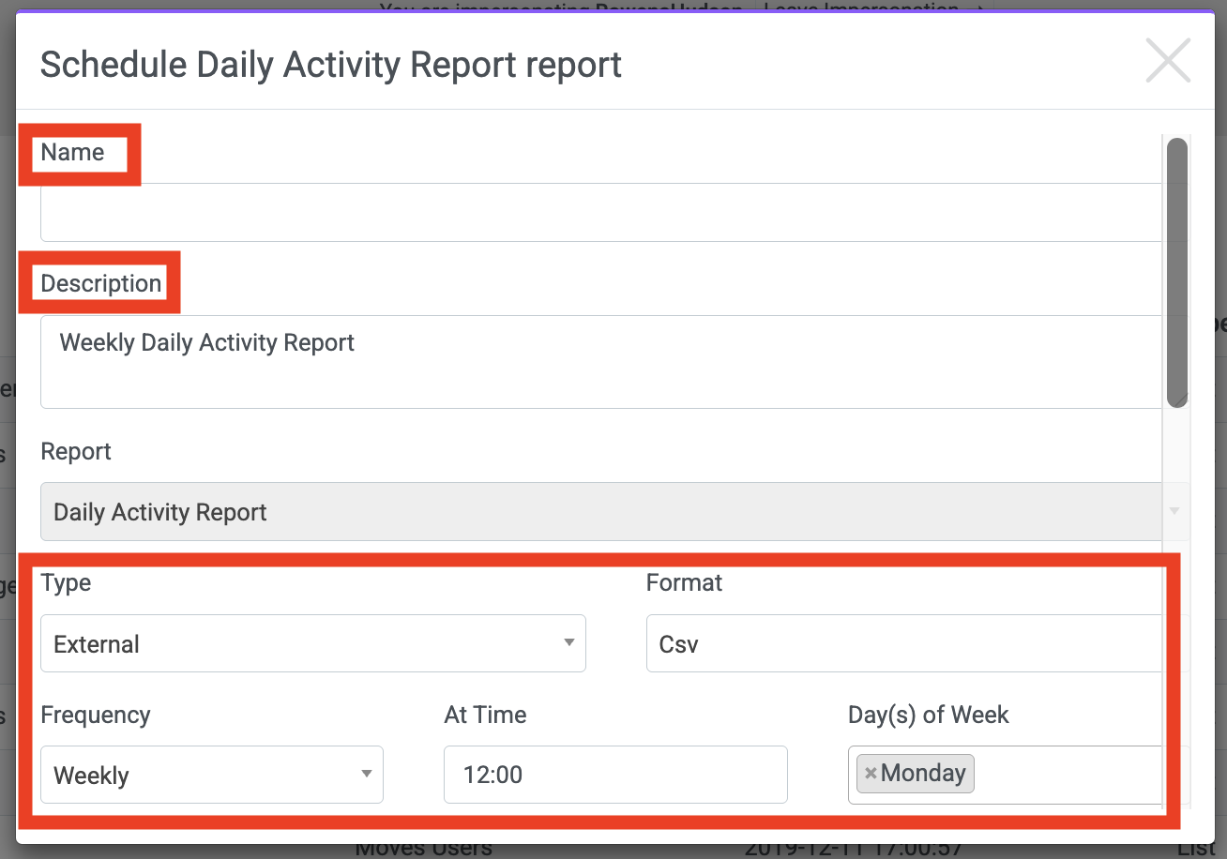This screenshot has height=859, width=1227.
Task: Click the Format field showing Csv
Action: pos(904,643)
